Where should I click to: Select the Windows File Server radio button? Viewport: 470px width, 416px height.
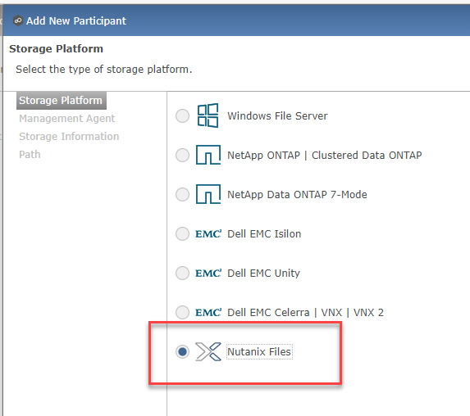tap(182, 115)
